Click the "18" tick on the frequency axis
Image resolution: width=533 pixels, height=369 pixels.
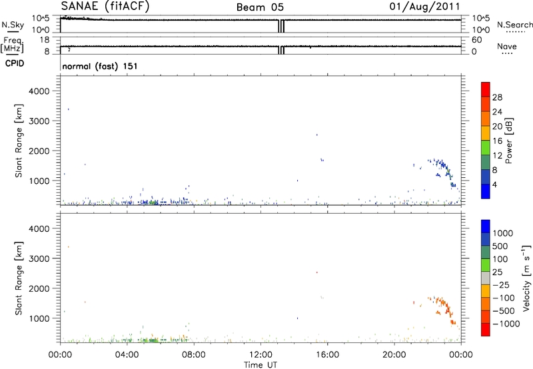45,40
